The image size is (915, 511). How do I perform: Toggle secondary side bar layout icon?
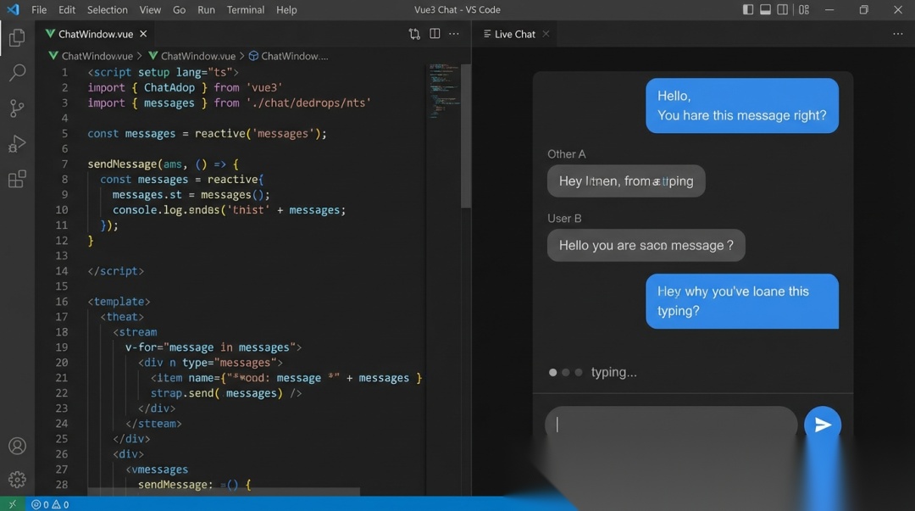pyautogui.click(x=783, y=9)
